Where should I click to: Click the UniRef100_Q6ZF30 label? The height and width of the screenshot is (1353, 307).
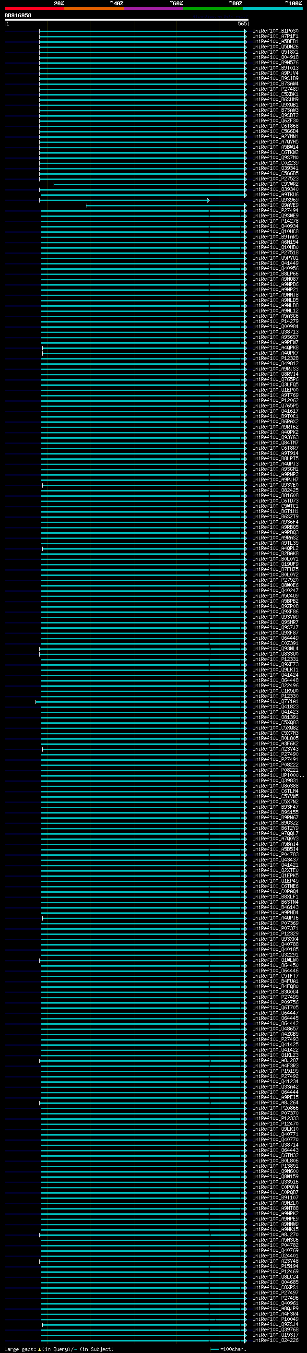click(275, 121)
